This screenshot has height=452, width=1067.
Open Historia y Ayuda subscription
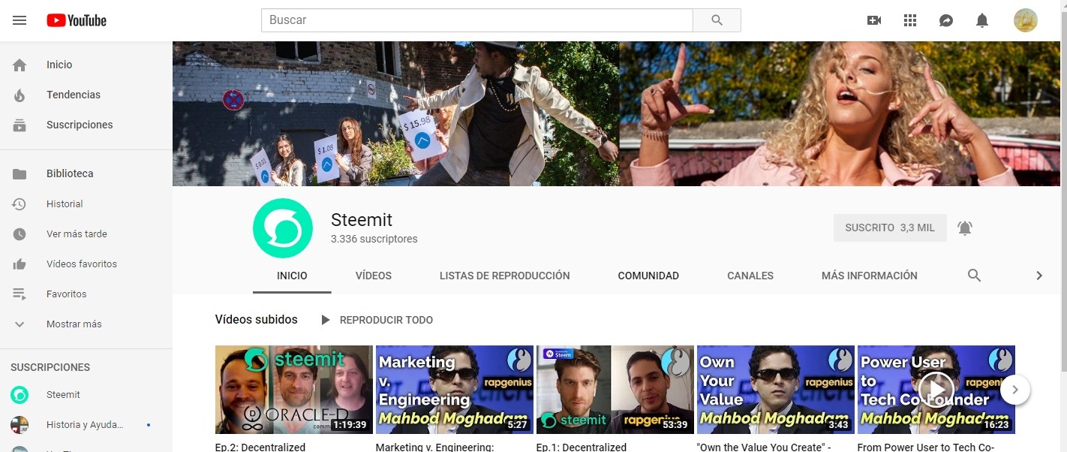(86, 424)
